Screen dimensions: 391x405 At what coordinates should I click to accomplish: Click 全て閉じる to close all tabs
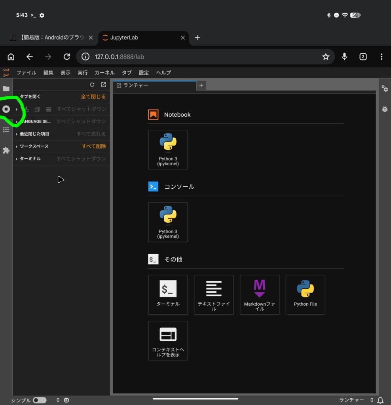93,97
